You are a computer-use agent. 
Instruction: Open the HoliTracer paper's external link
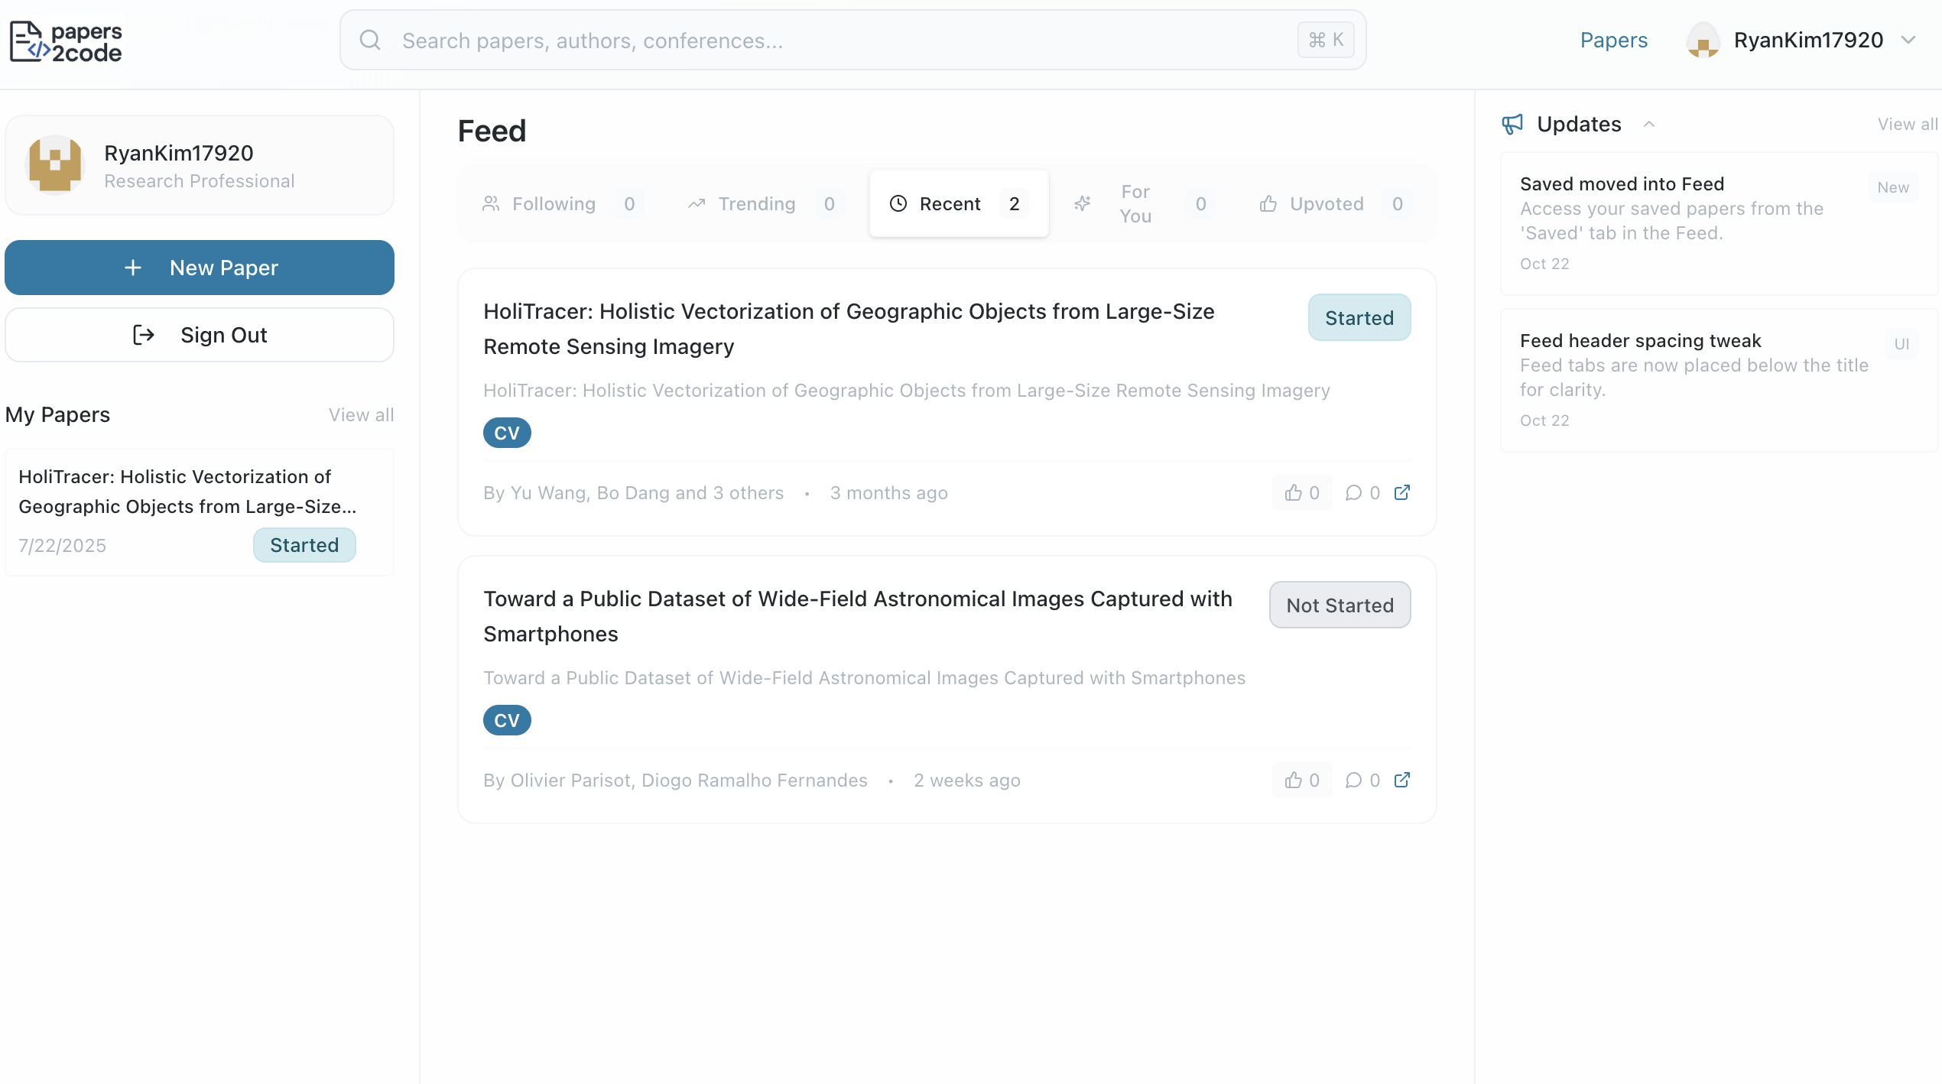[1402, 492]
